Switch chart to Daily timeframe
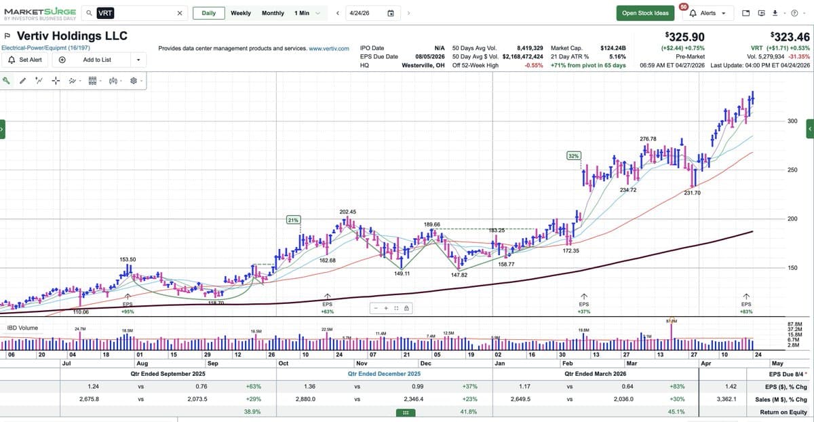This screenshot has width=814, height=422. point(209,13)
